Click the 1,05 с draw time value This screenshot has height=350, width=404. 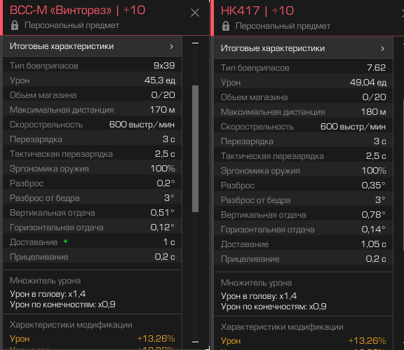coord(373,244)
